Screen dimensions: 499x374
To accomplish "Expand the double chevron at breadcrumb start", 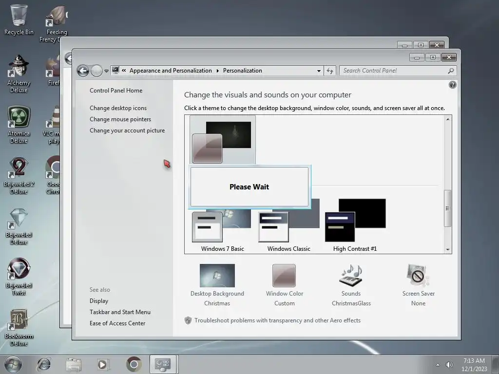I will 124,71.
